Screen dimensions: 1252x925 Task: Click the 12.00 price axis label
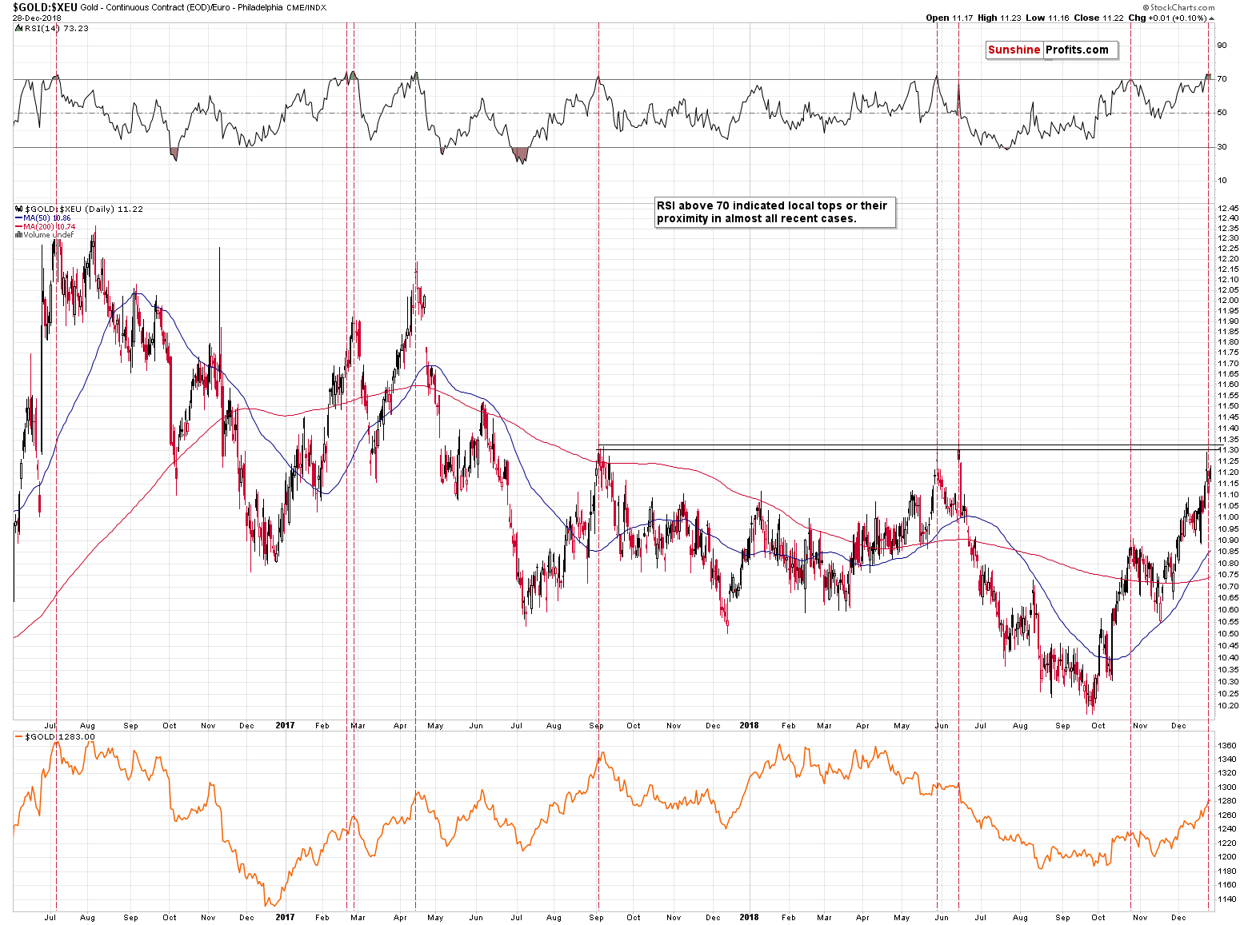point(1228,301)
